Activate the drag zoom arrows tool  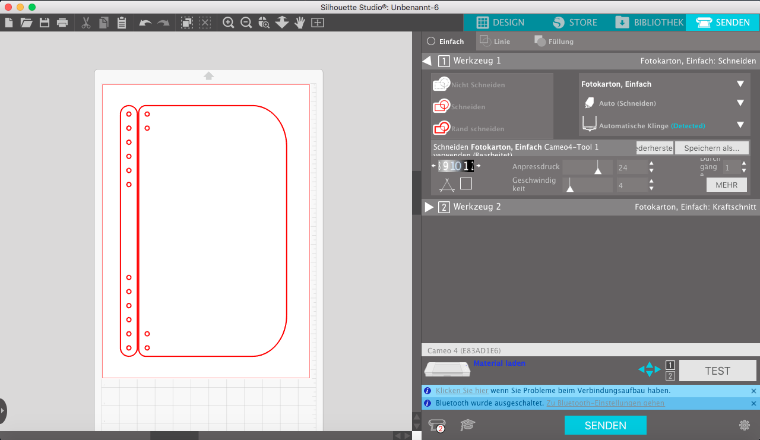coord(282,23)
